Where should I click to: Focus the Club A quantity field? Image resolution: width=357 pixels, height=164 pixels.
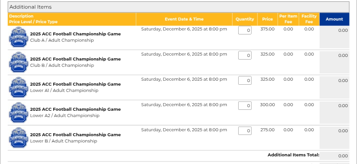[x=245, y=30]
